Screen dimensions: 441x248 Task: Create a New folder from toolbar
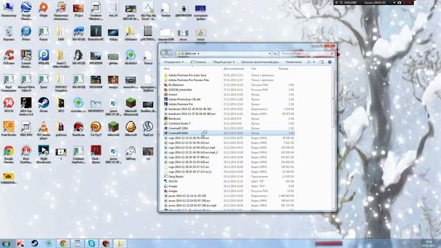point(294,62)
